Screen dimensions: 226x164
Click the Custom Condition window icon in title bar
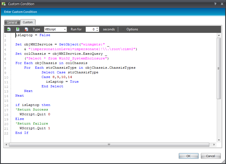click(x=4, y=4)
